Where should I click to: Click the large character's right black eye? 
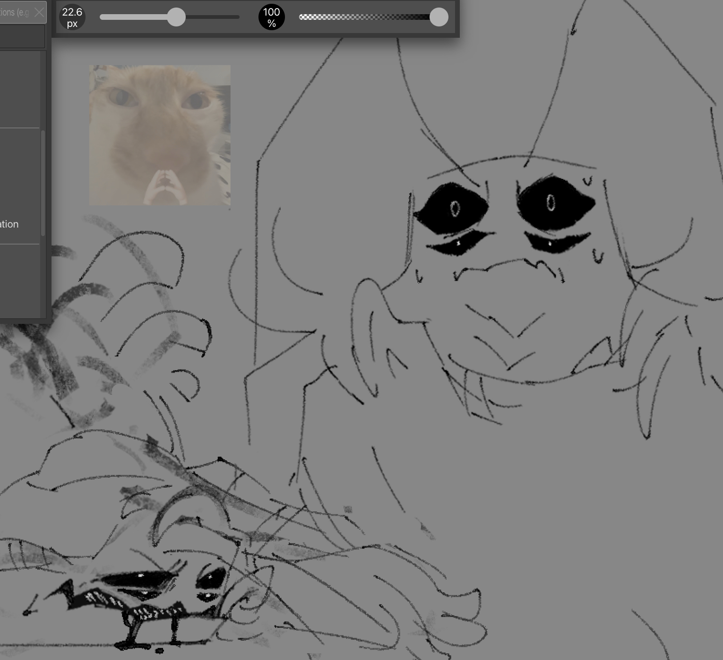pos(553,202)
